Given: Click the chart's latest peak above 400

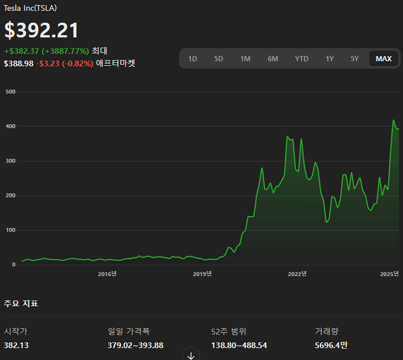Looking at the screenshot, I should [x=393, y=120].
